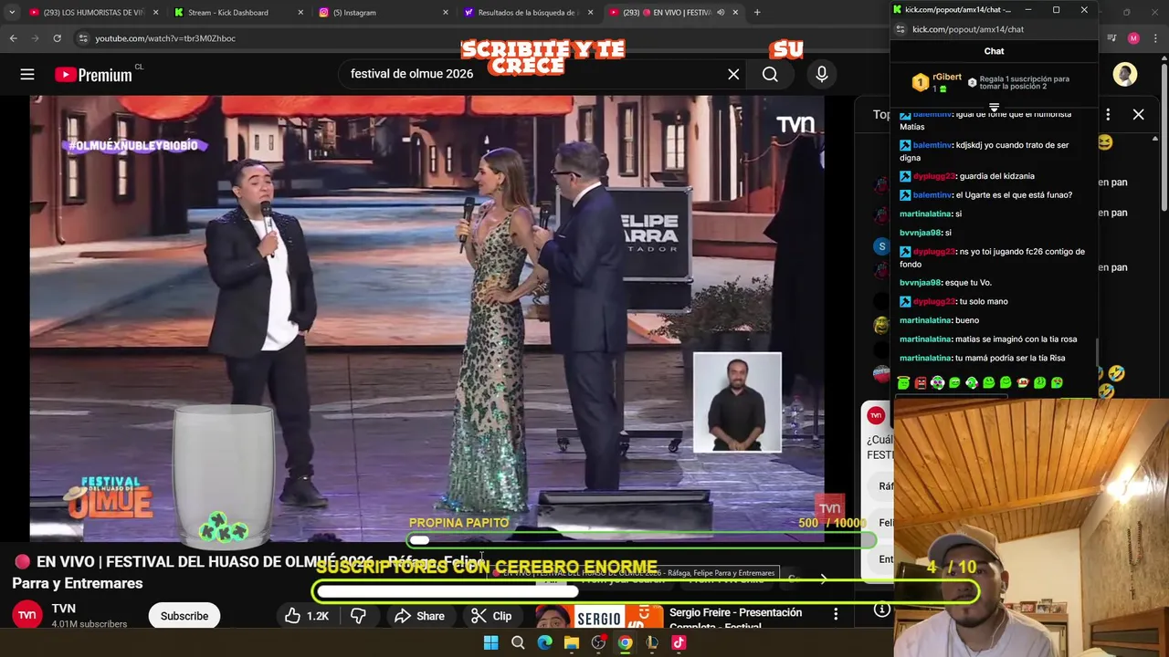Open the TVN channel avatar

coord(27,615)
